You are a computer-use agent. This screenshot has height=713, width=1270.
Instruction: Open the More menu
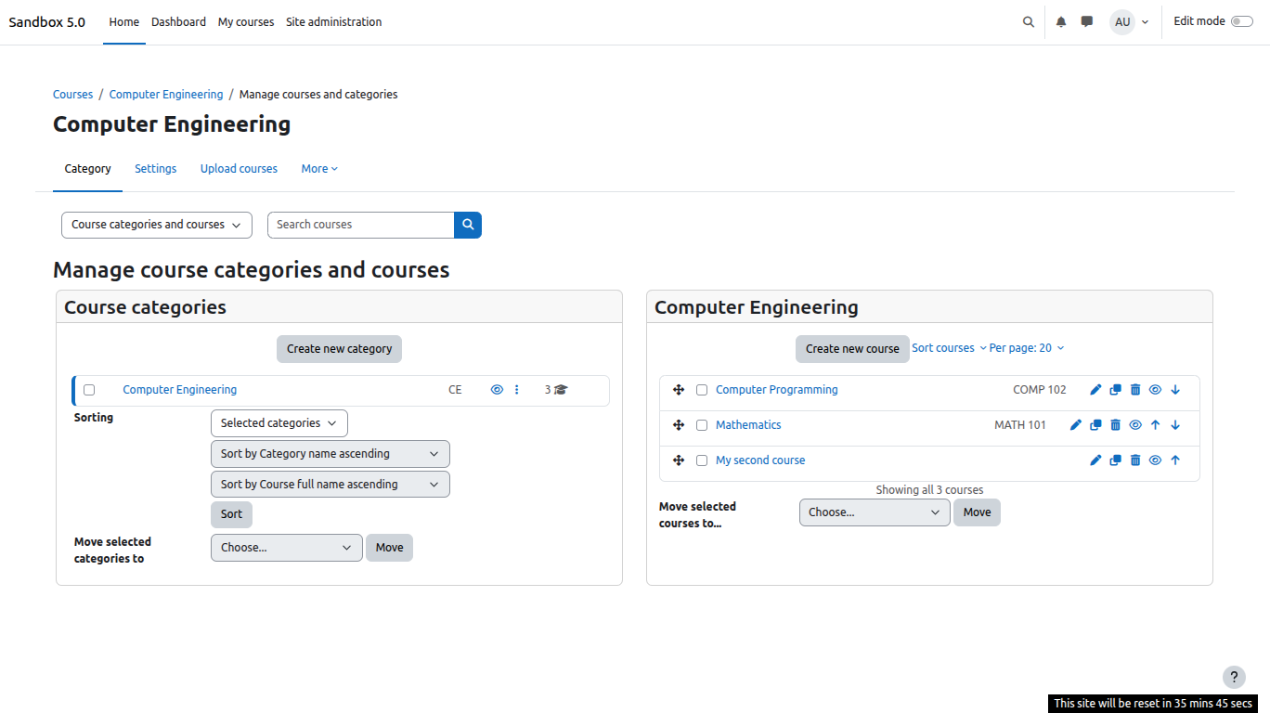pyautogui.click(x=318, y=168)
